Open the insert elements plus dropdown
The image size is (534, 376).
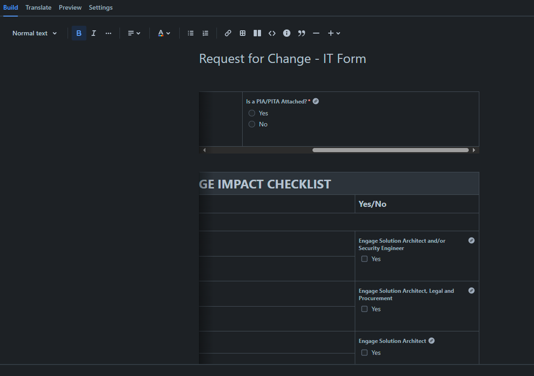(x=334, y=33)
